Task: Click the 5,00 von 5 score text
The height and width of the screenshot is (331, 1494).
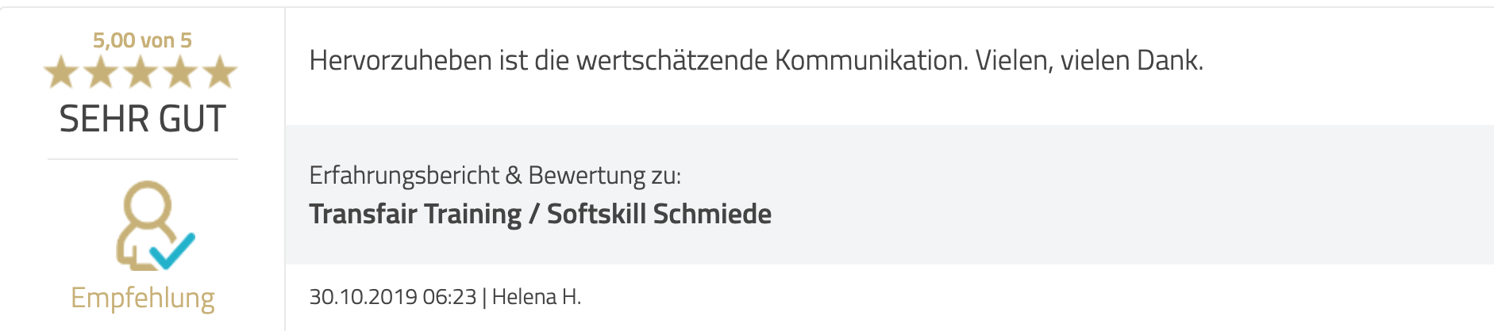Action: pyautogui.click(x=142, y=40)
